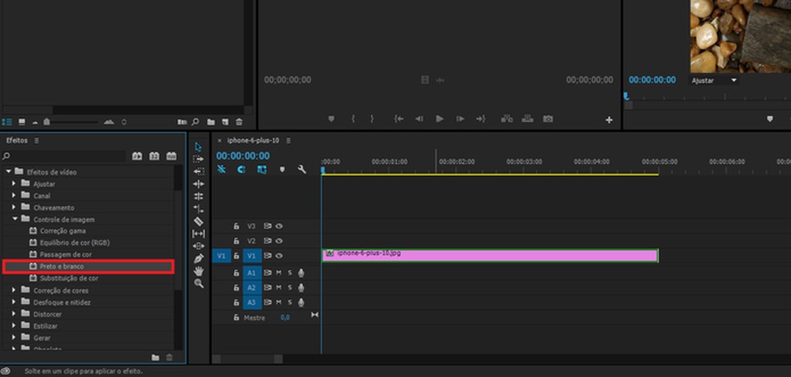Select the Pen tool
Viewport: 791px width, 377px height.
pos(199,259)
